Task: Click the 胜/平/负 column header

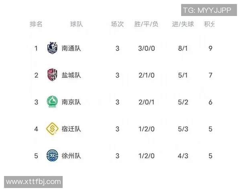Action: (146, 24)
